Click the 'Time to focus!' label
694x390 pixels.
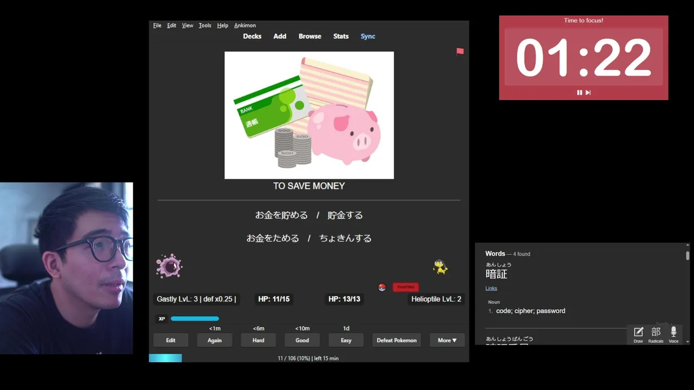click(x=583, y=21)
